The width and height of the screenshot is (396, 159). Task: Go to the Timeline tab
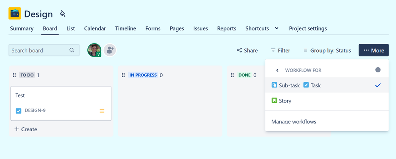click(125, 28)
